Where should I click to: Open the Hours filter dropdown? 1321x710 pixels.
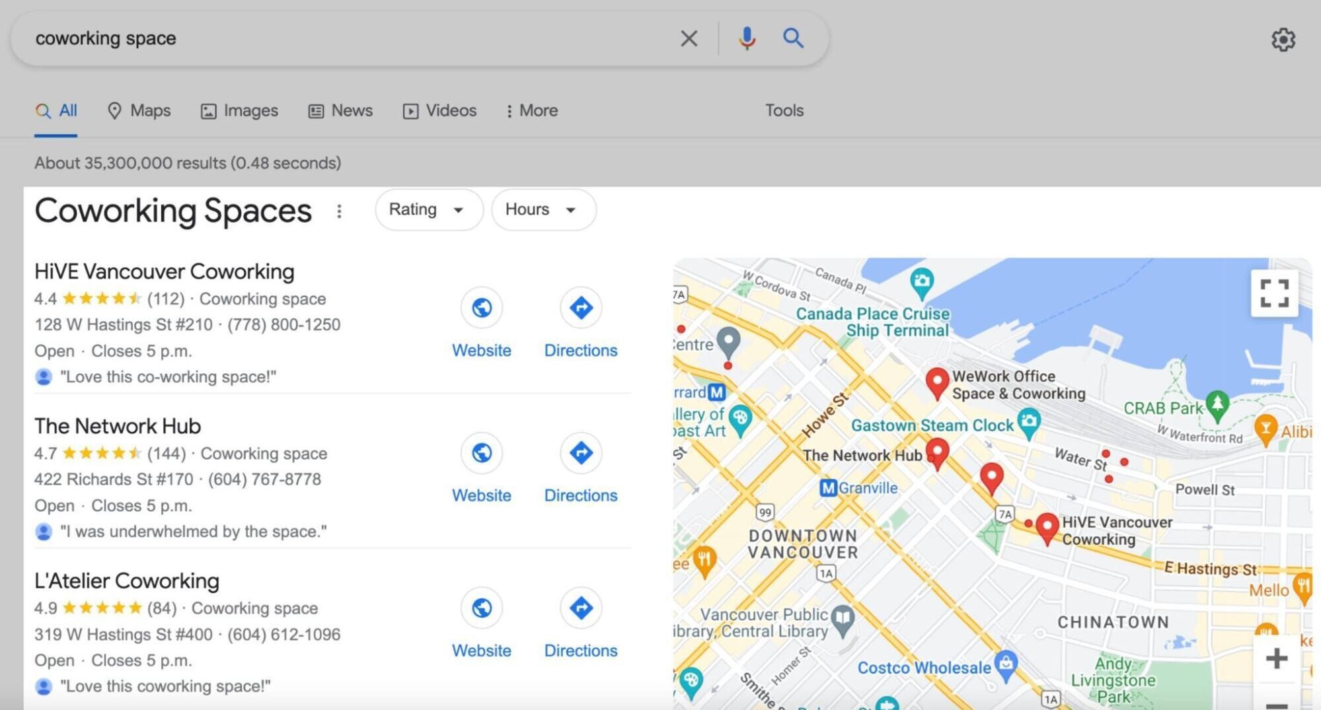click(x=543, y=210)
